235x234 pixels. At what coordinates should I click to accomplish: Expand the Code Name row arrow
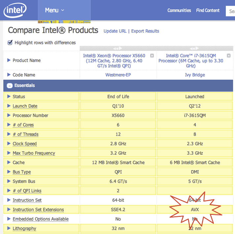9,75
